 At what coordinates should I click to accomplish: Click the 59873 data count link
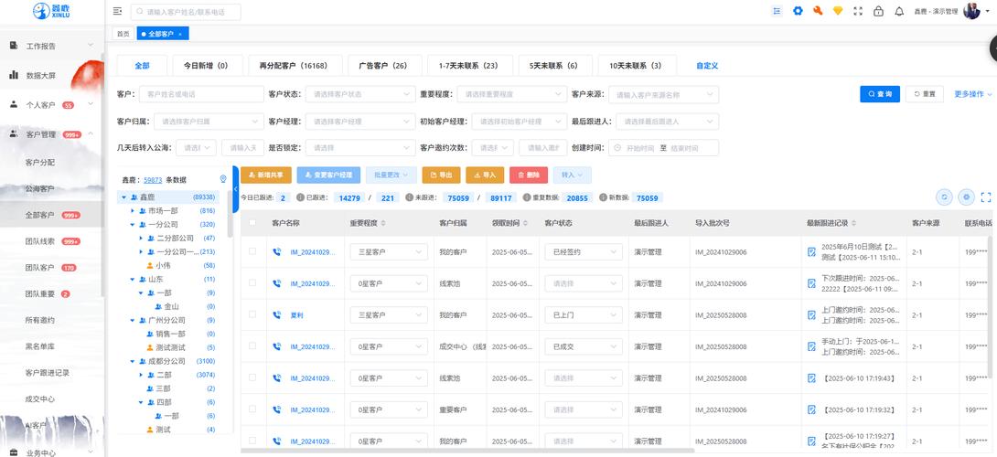click(x=153, y=180)
